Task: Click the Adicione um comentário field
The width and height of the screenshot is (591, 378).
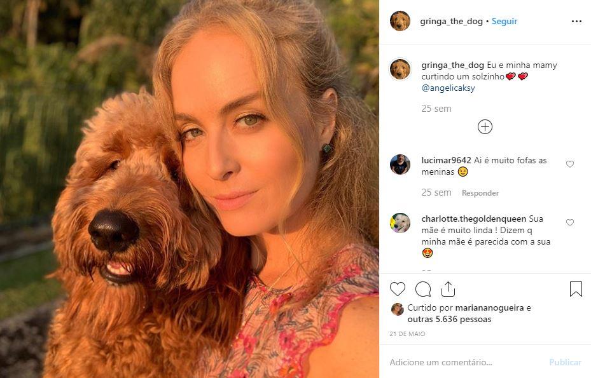Action: [463, 362]
